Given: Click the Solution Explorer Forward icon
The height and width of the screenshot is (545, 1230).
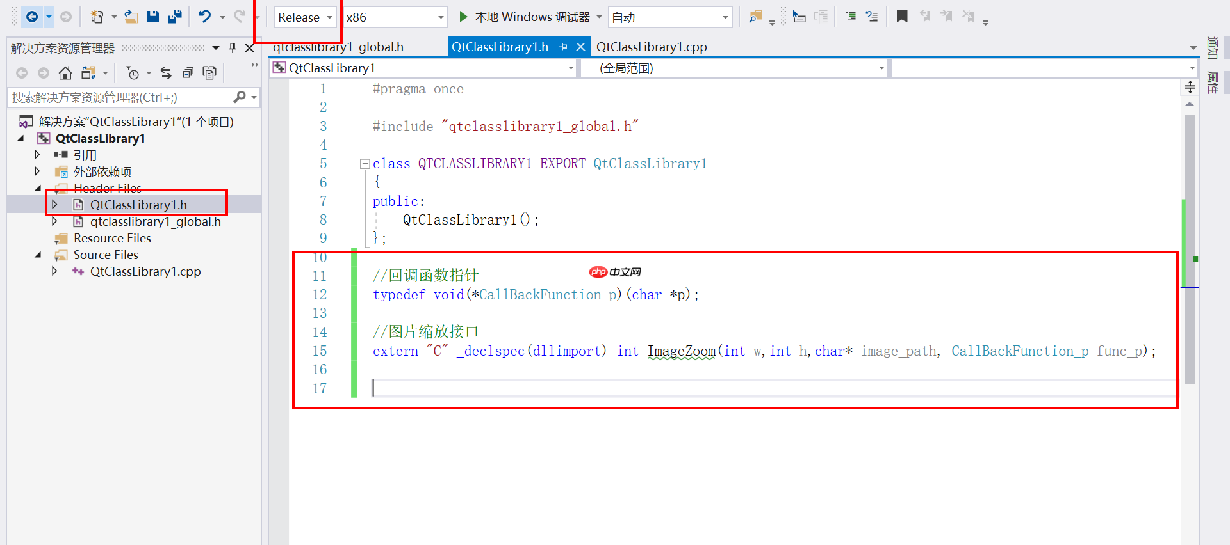Looking at the screenshot, I should [44, 73].
